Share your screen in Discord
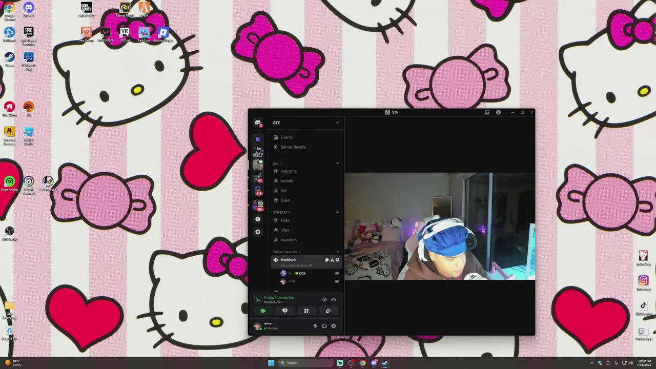 tap(285, 311)
